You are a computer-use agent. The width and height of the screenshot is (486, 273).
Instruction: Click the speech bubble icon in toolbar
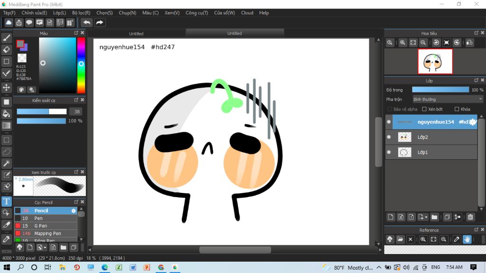29,23
